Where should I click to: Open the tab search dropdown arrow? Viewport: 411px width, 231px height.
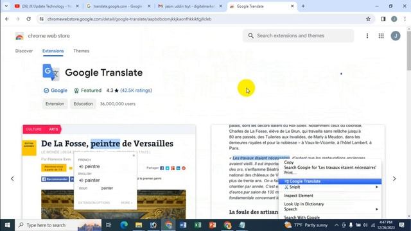[6, 6]
